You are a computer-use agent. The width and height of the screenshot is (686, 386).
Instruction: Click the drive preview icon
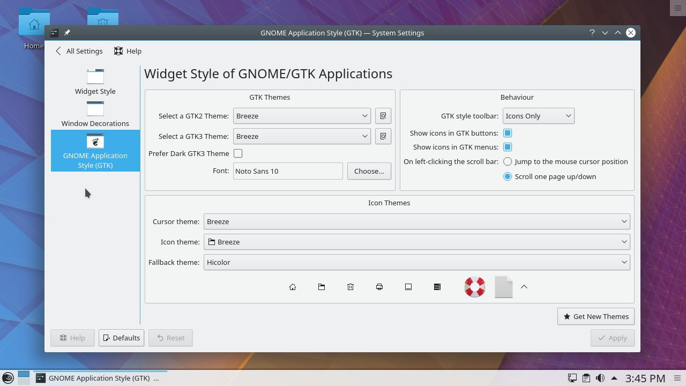(437, 287)
